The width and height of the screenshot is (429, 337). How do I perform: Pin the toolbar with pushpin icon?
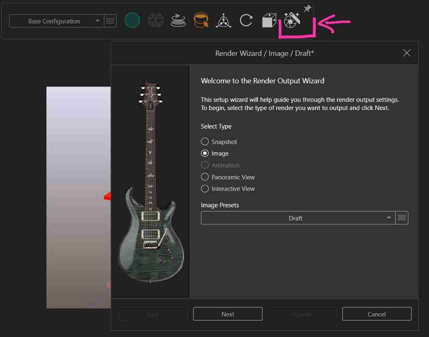click(307, 9)
